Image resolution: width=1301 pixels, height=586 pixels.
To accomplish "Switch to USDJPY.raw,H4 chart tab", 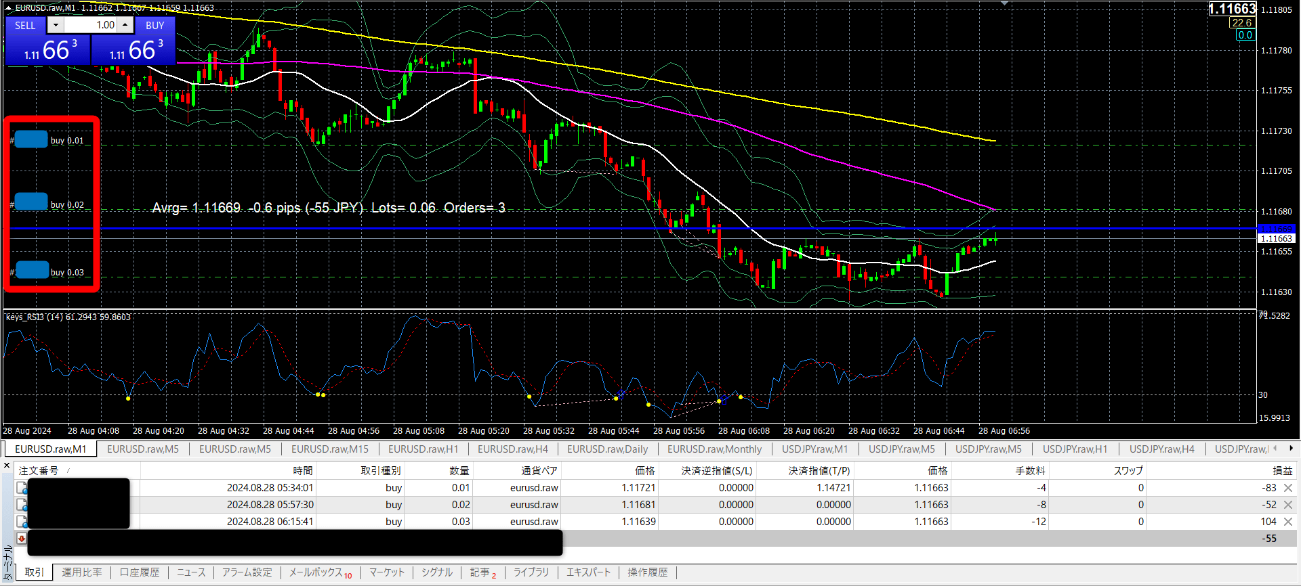I will coord(1162,449).
